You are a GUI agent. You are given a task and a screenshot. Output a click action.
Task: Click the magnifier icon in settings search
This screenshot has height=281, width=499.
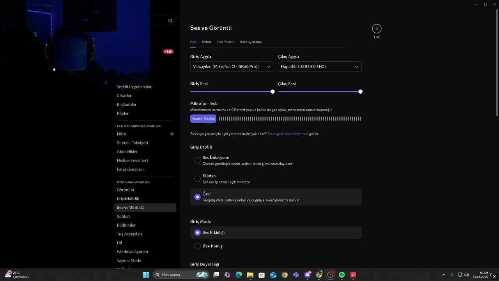pos(170,21)
